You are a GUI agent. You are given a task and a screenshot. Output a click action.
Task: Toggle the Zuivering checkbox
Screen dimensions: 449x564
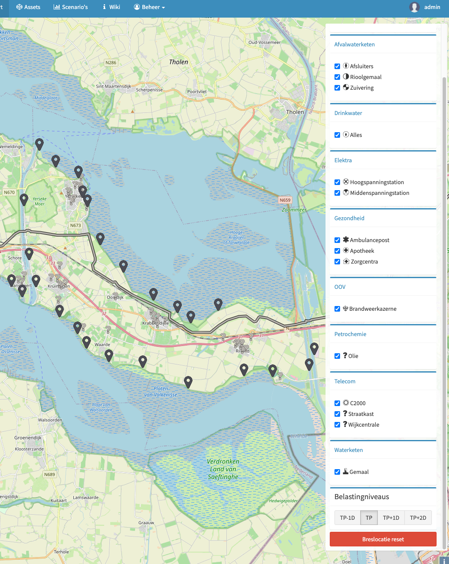(338, 88)
